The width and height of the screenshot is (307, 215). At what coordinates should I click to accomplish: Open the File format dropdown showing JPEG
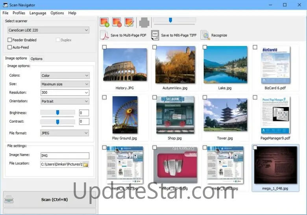click(65, 133)
